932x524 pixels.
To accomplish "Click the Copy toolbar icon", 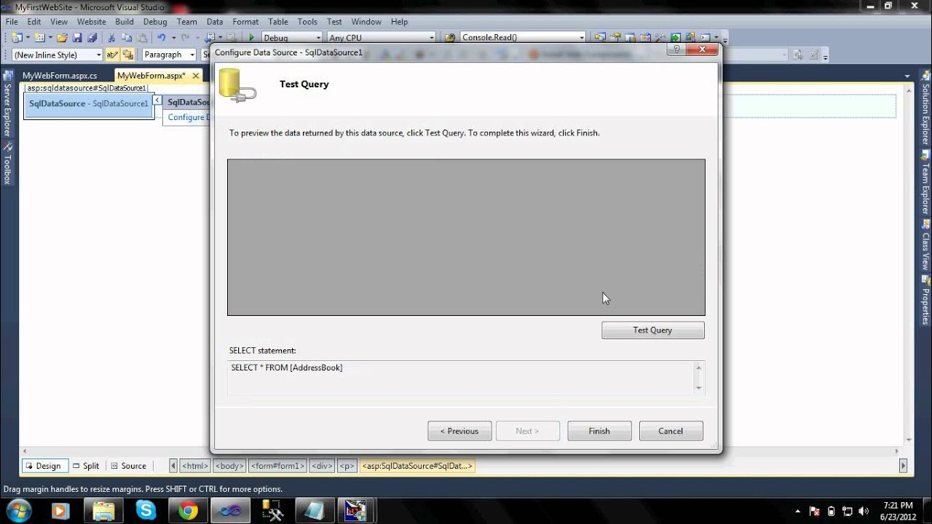I will coord(127,37).
